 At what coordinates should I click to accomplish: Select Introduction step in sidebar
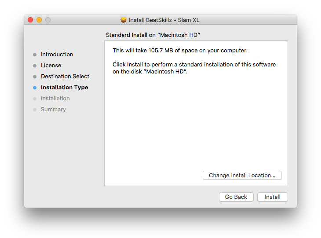[x=57, y=55]
